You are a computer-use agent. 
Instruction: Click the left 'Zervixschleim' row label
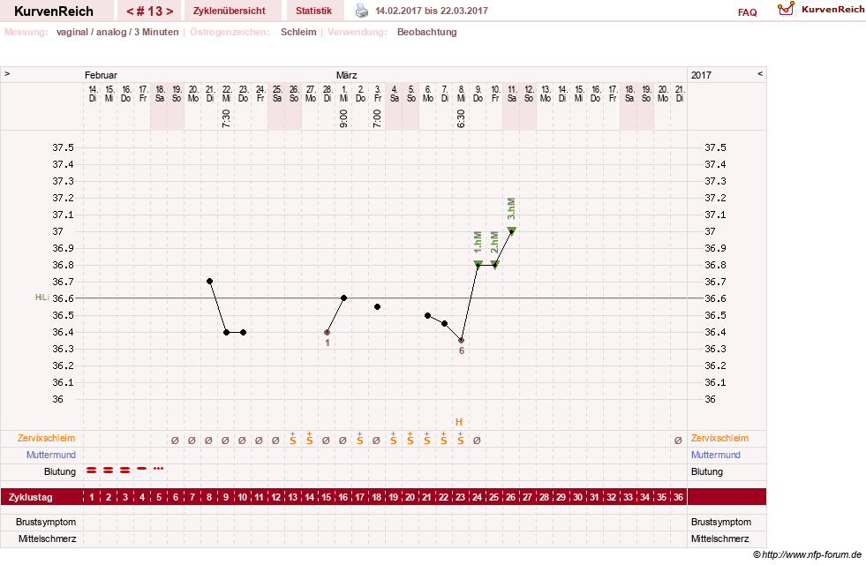(x=47, y=438)
